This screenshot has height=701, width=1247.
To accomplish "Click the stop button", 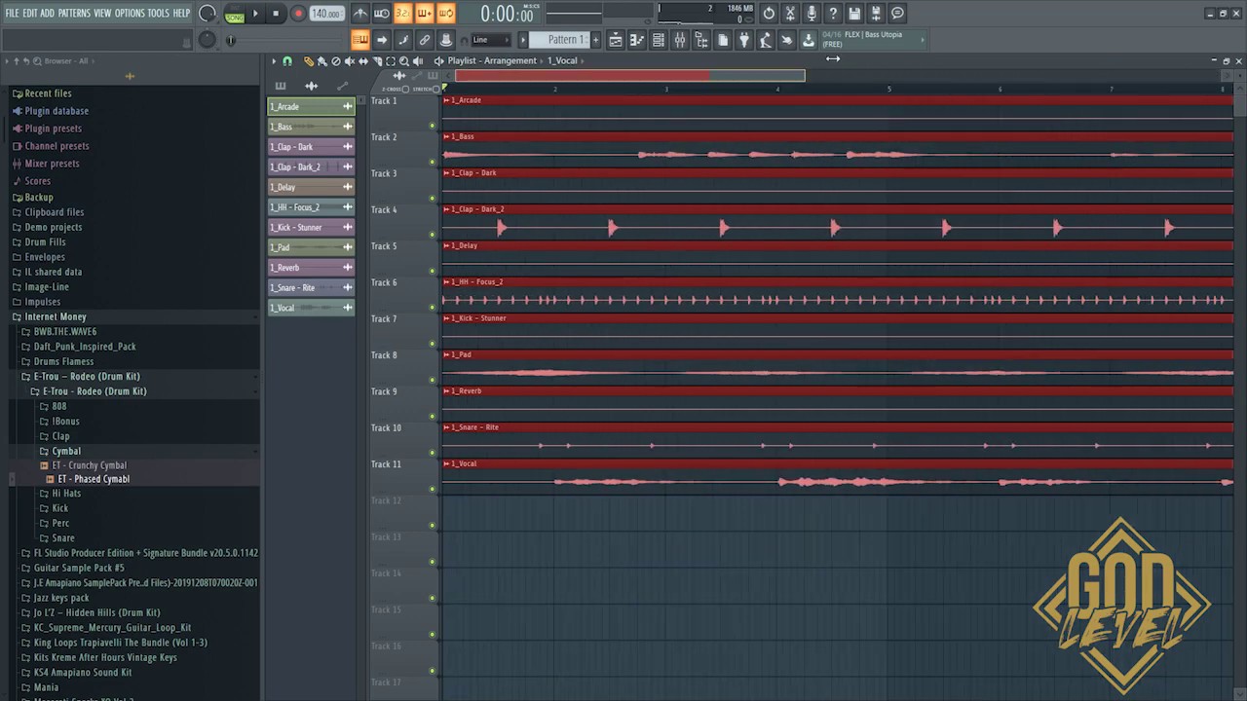I will click(x=276, y=14).
